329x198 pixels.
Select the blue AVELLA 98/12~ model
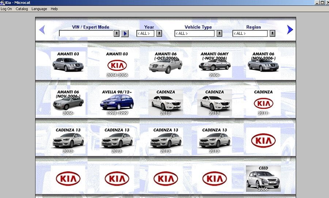pyautogui.click(x=117, y=103)
